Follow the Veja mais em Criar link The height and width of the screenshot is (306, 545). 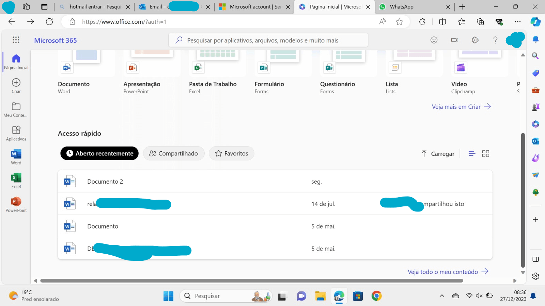462,107
